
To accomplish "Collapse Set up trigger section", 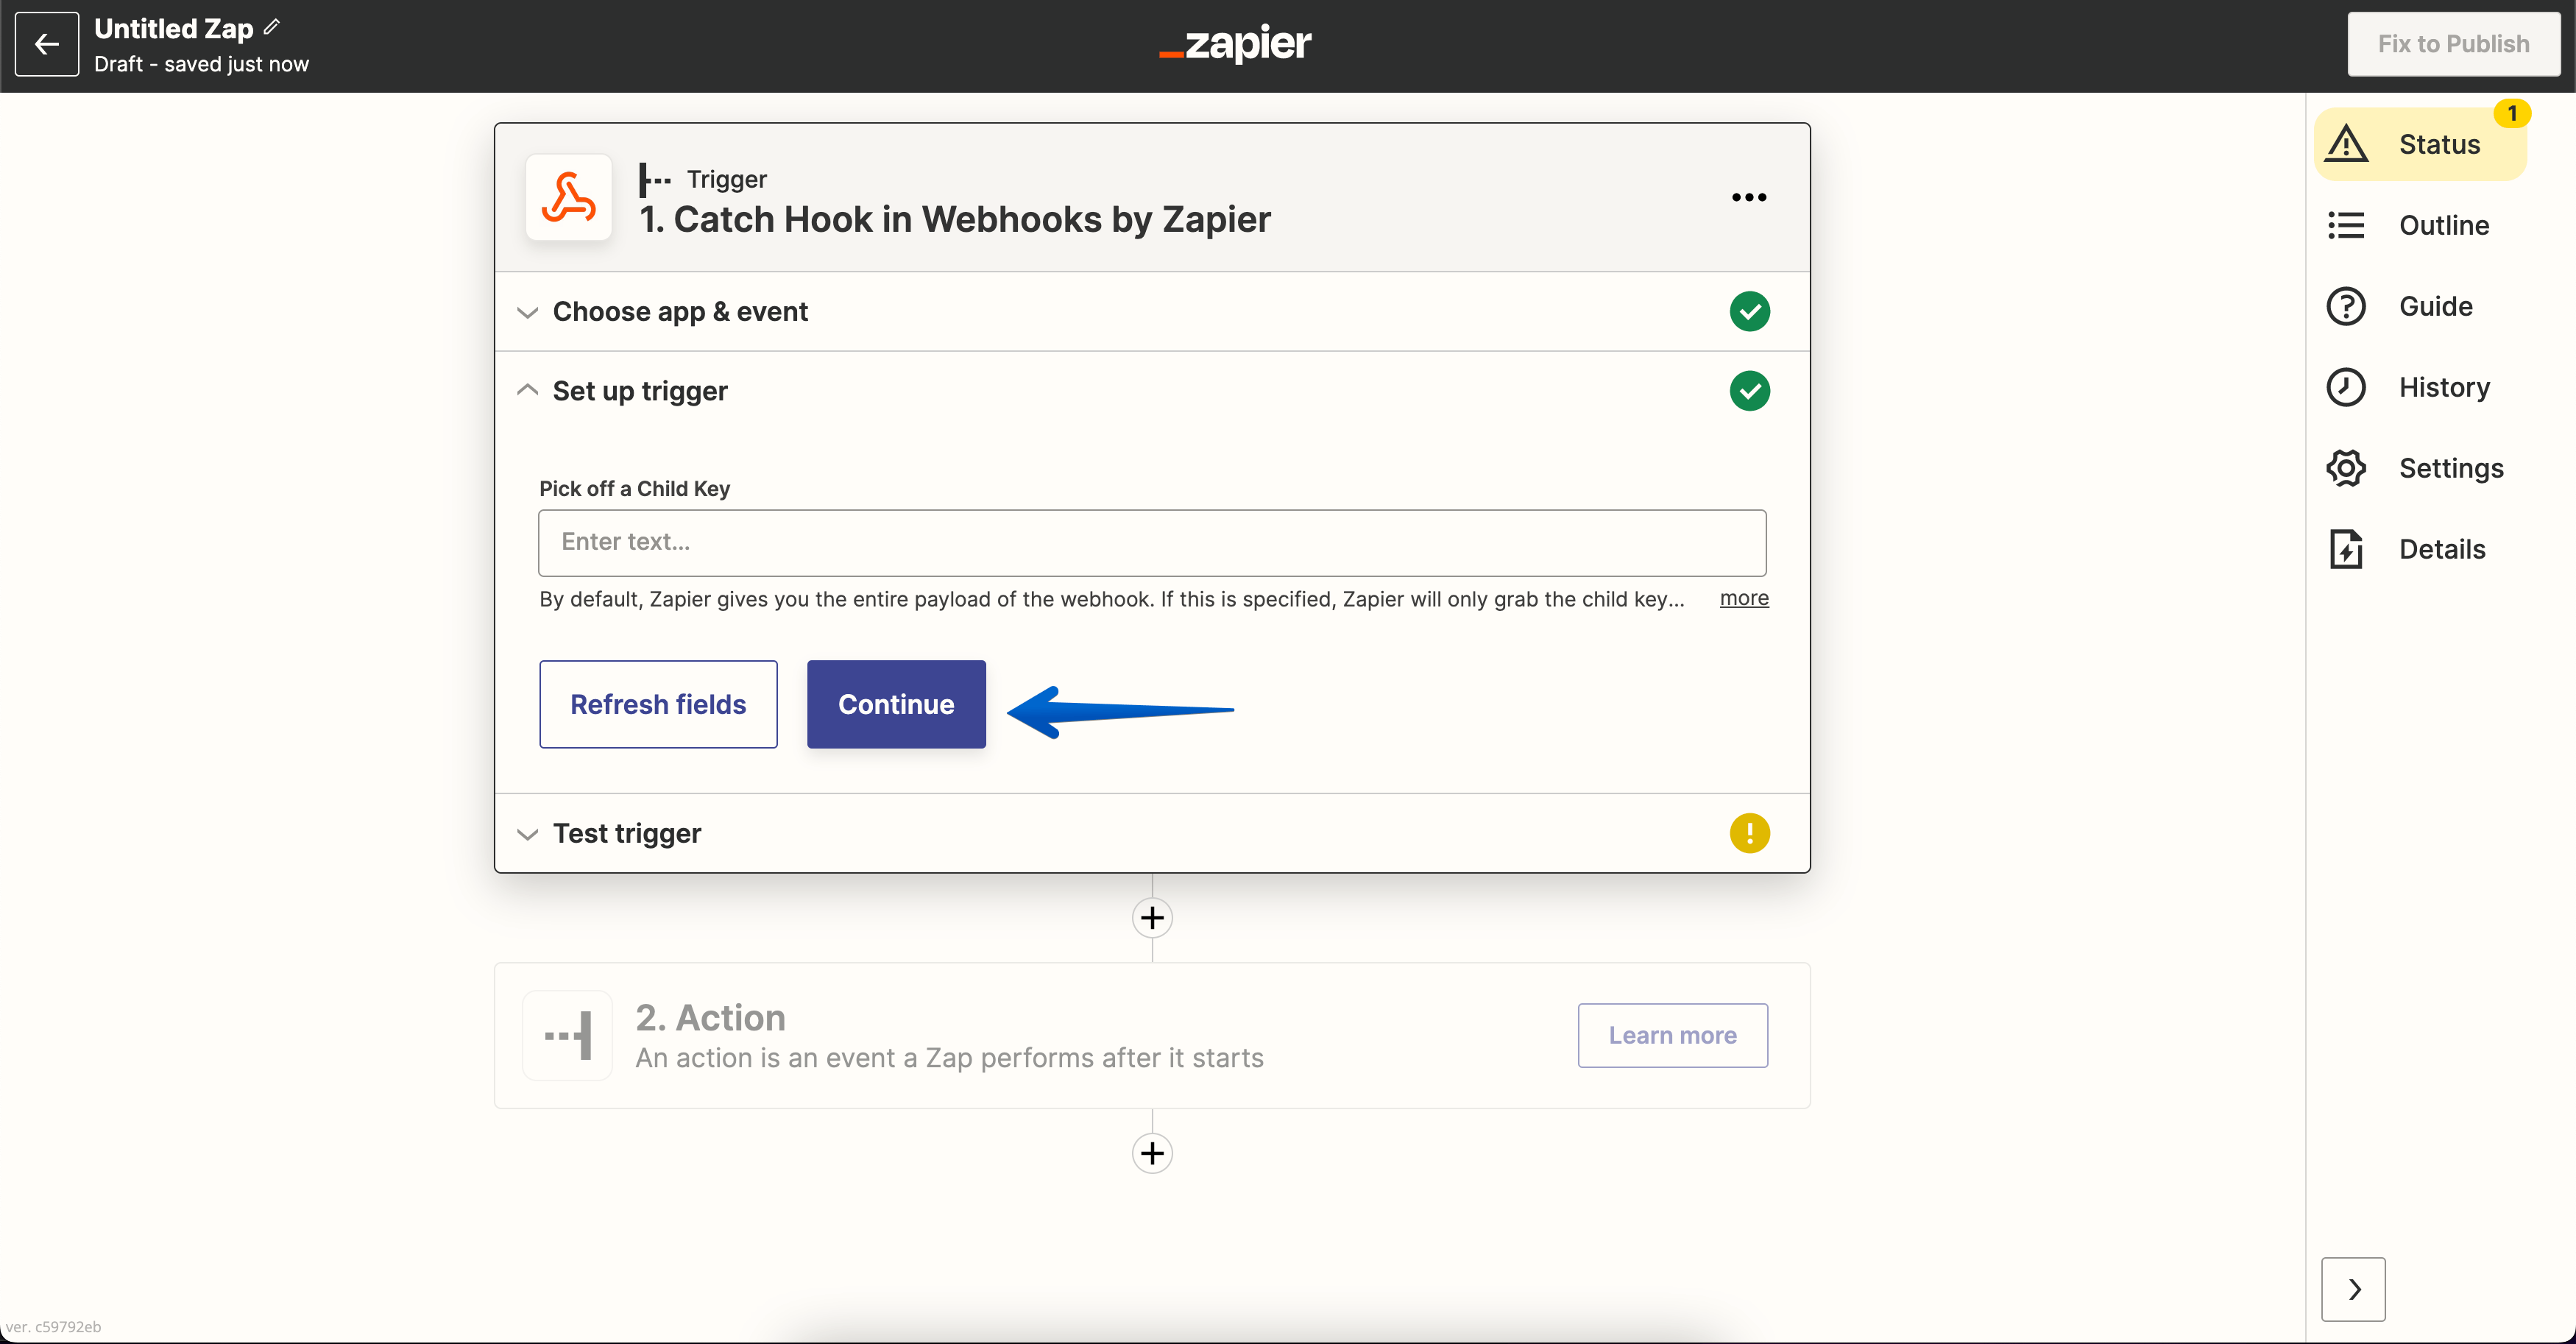I will 1152,391.
